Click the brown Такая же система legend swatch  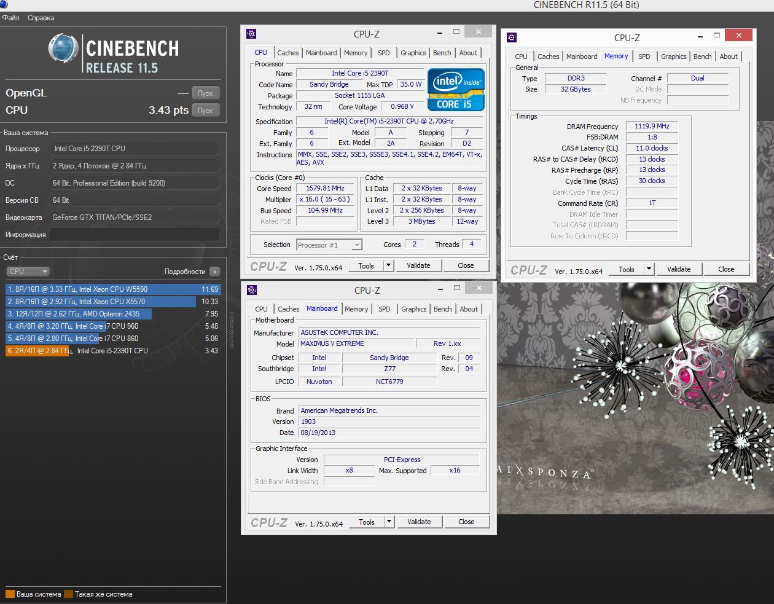coord(69,594)
